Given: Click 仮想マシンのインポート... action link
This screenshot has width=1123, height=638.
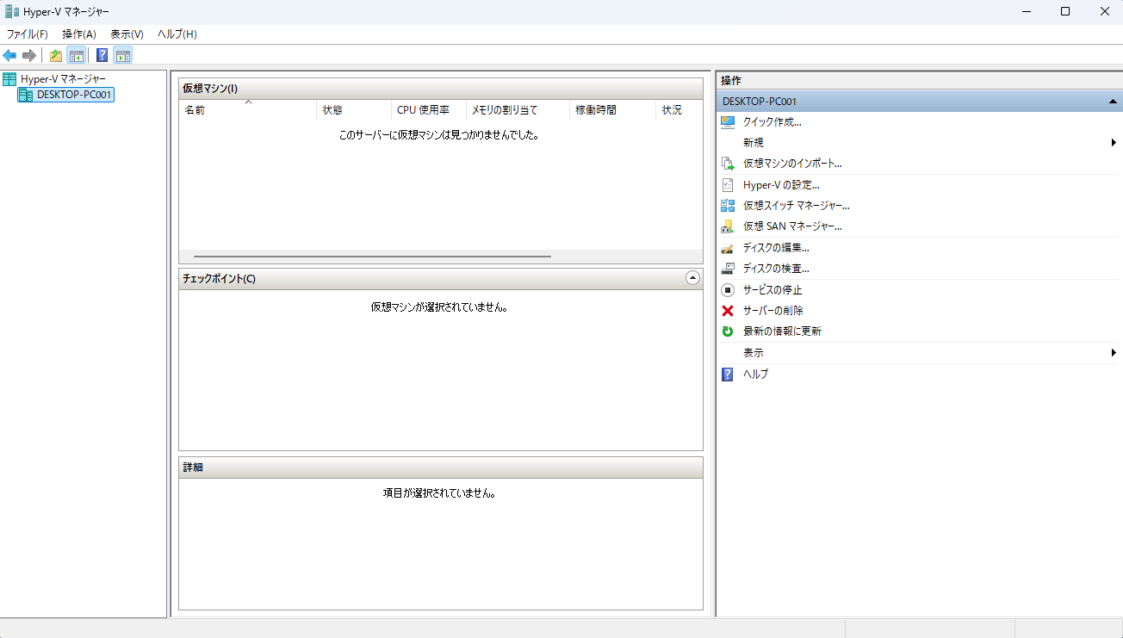Looking at the screenshot, I should tap(792, 164).
